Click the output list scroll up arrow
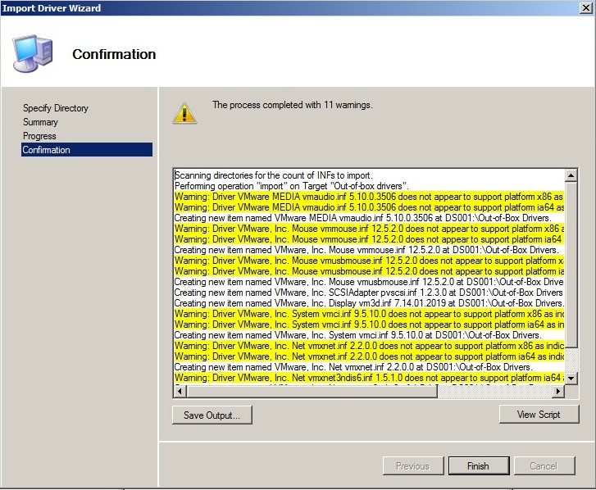 point(571,176)
